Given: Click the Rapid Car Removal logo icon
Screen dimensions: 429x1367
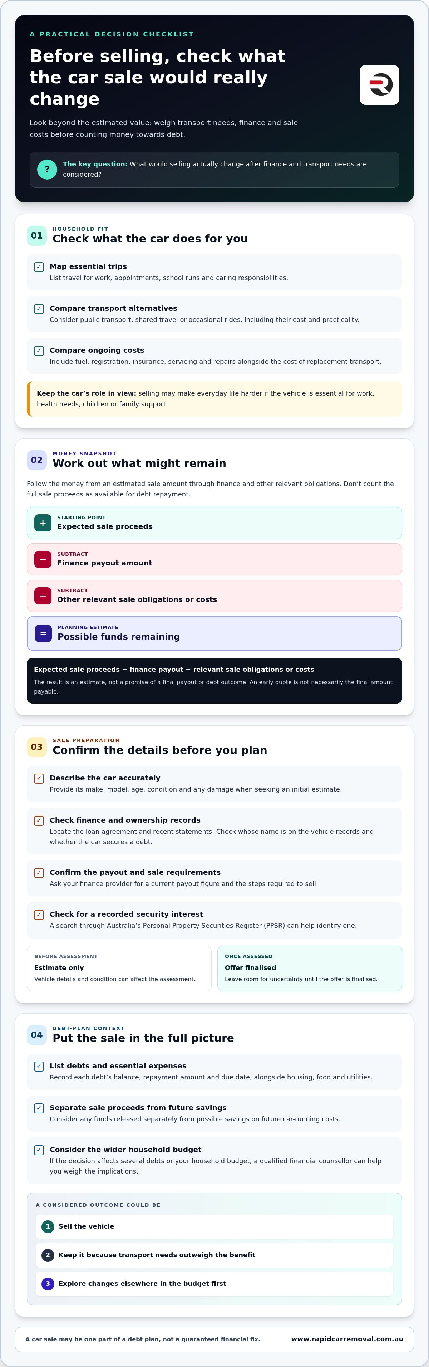Looking at the screenshot, I should [379, 85].
